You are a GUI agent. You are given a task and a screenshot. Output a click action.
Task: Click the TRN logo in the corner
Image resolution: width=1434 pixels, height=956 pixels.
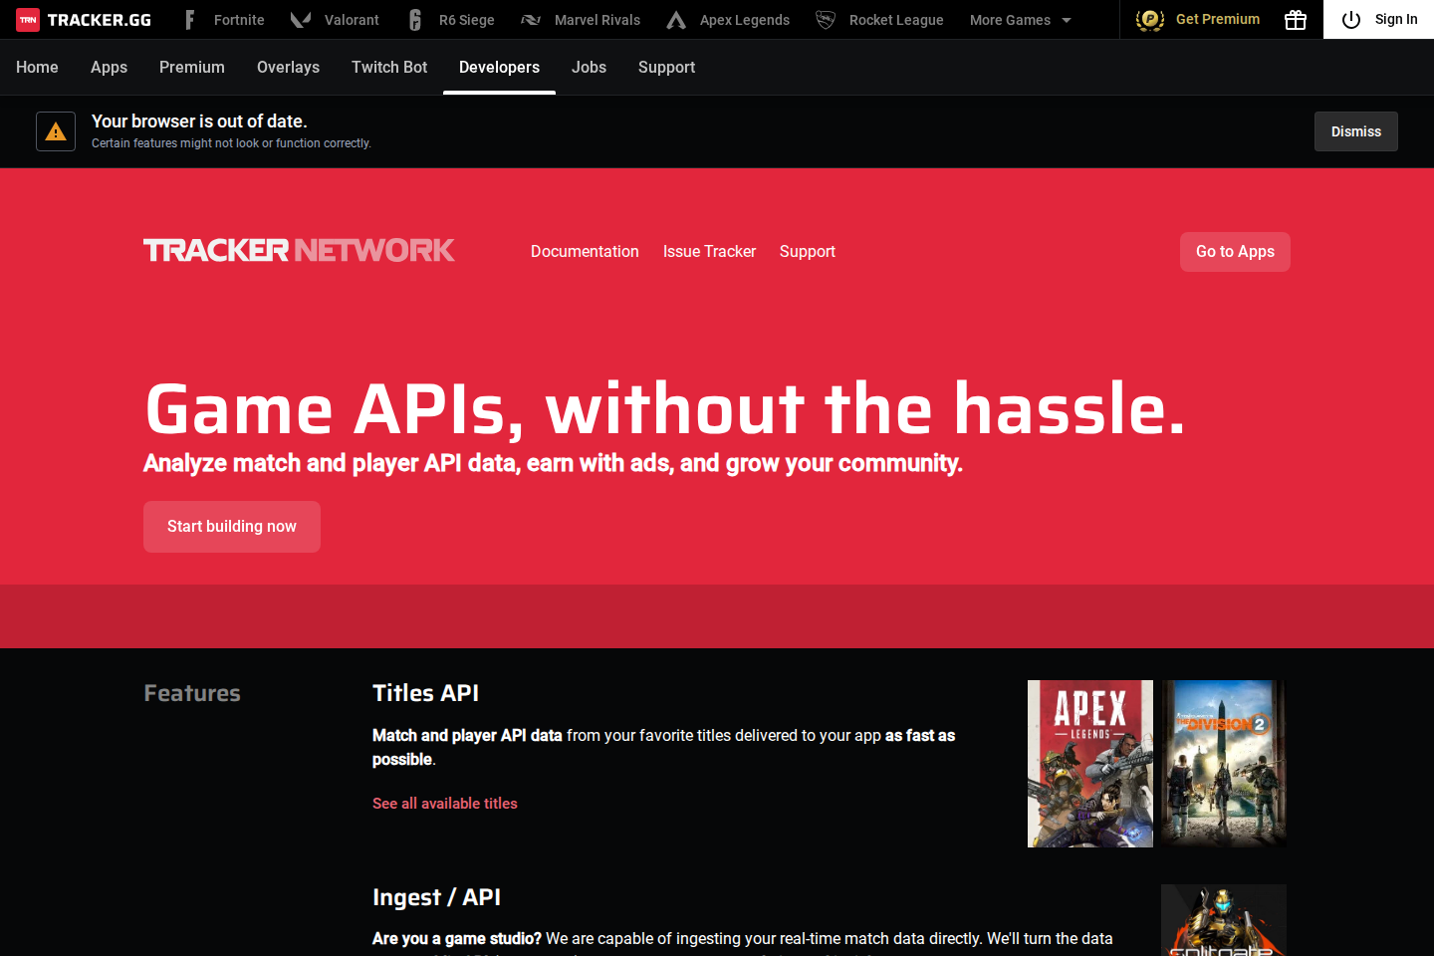tap(28, 18)
